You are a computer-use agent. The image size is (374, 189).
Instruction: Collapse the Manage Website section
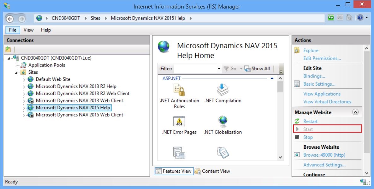(x=355, y=112)
